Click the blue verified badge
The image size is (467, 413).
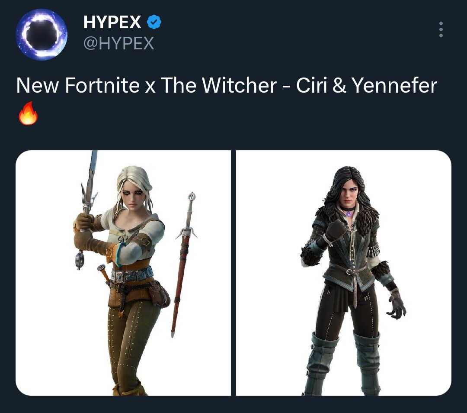coord(154,22)
